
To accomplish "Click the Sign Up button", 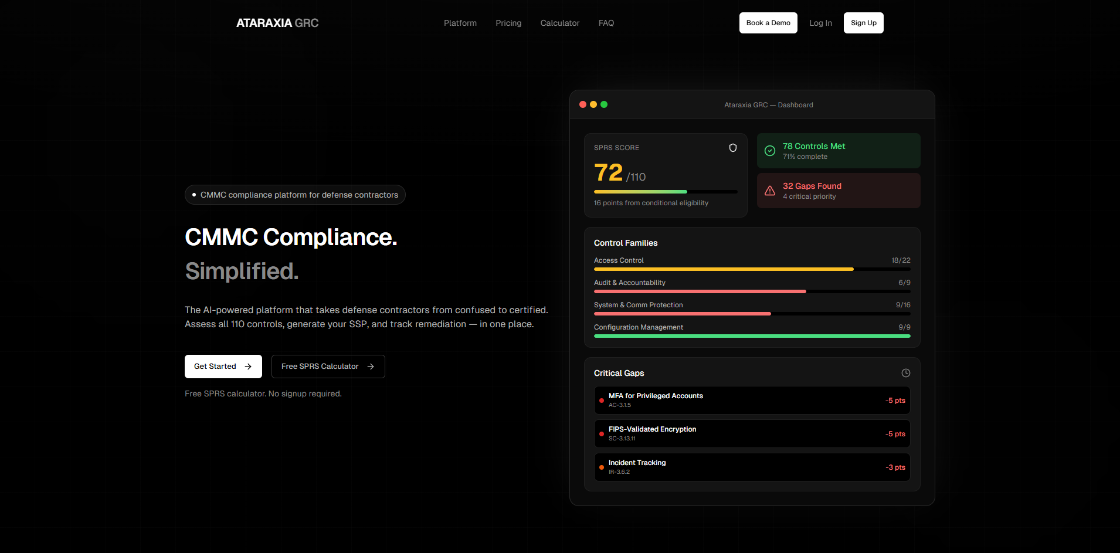I will tap(864, 23).
